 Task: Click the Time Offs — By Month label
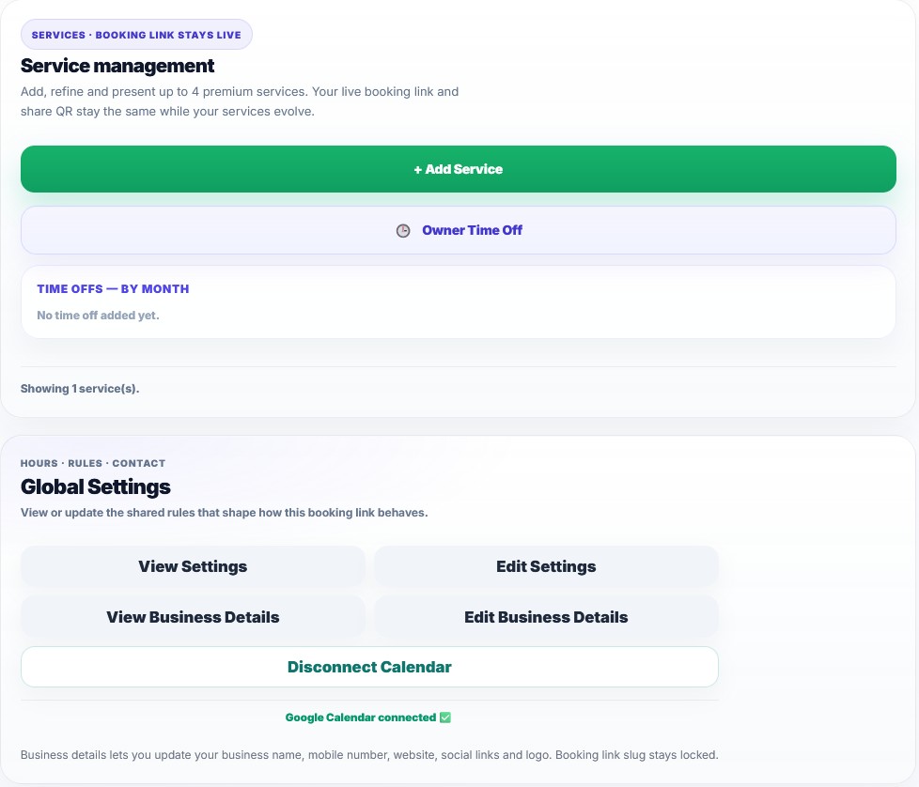(x=113, y=288)
